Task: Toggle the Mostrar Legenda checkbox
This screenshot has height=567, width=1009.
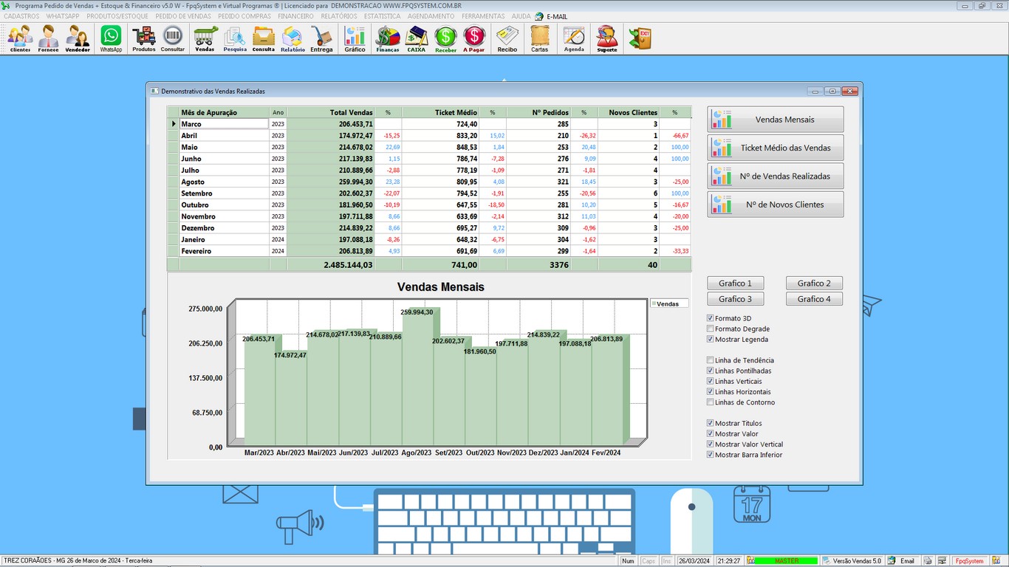Action: (711, 340)
